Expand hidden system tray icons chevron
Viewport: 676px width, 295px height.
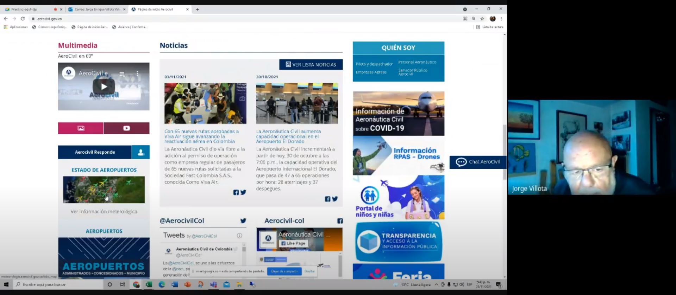(x=436, y=284)
